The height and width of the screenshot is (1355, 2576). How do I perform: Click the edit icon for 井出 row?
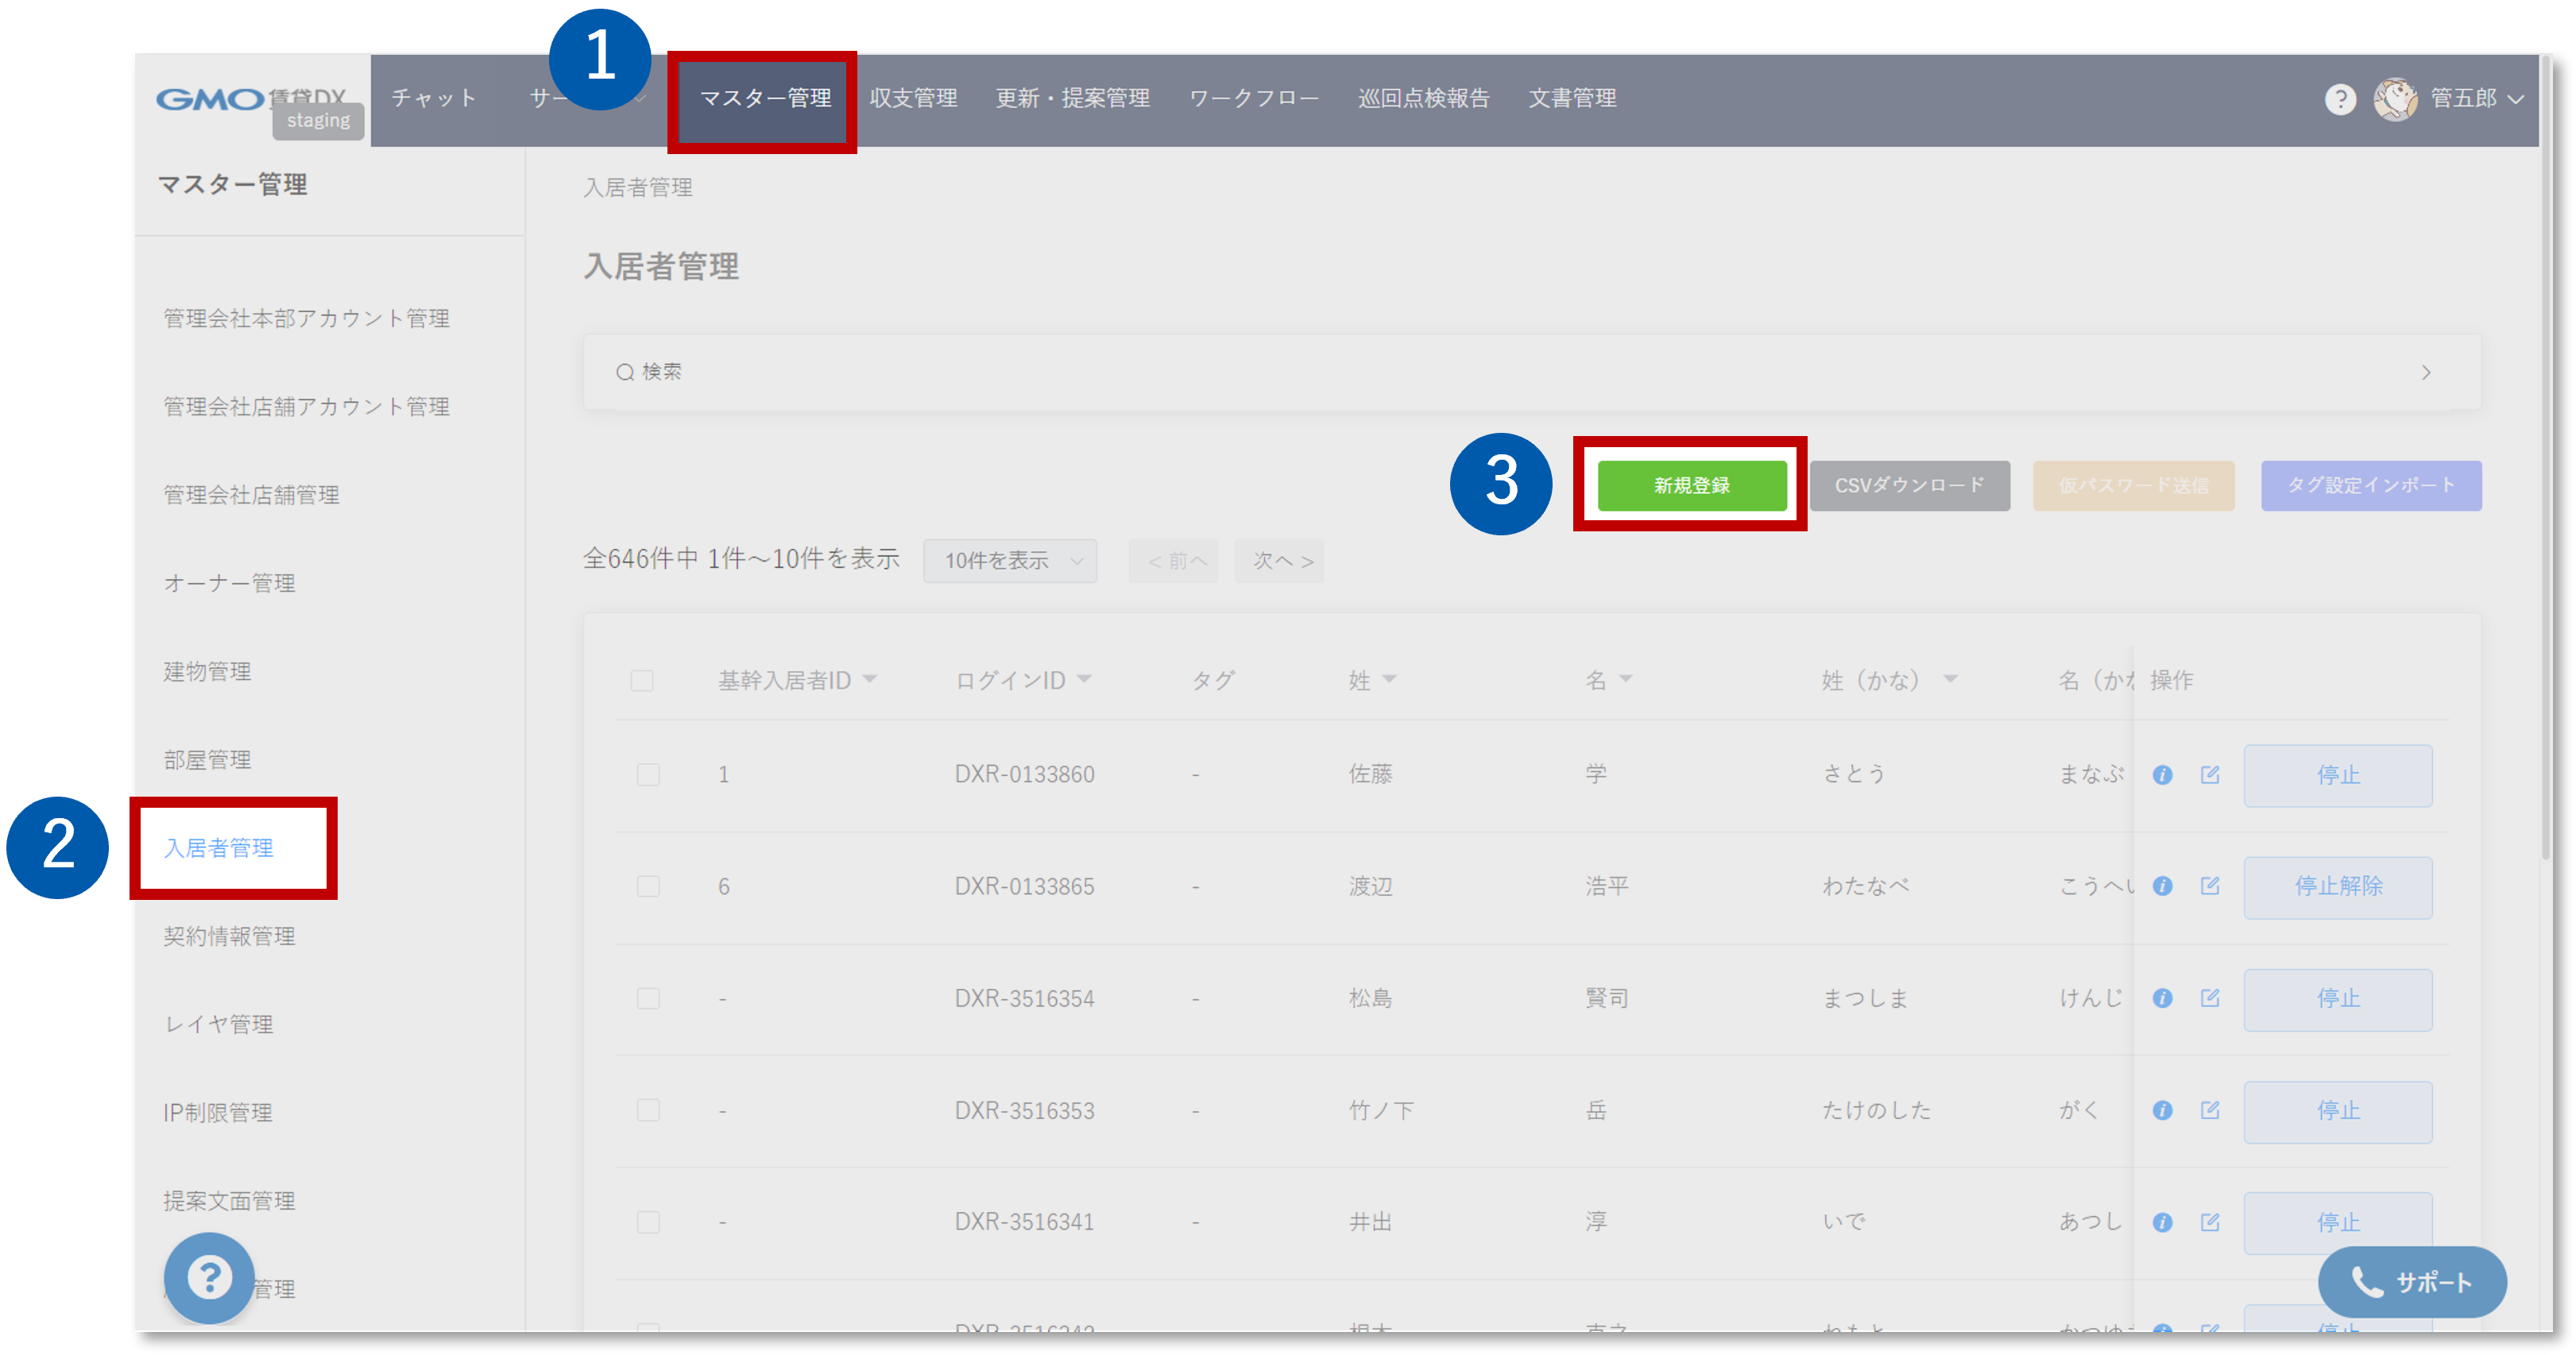(x=2210, y=1221)
